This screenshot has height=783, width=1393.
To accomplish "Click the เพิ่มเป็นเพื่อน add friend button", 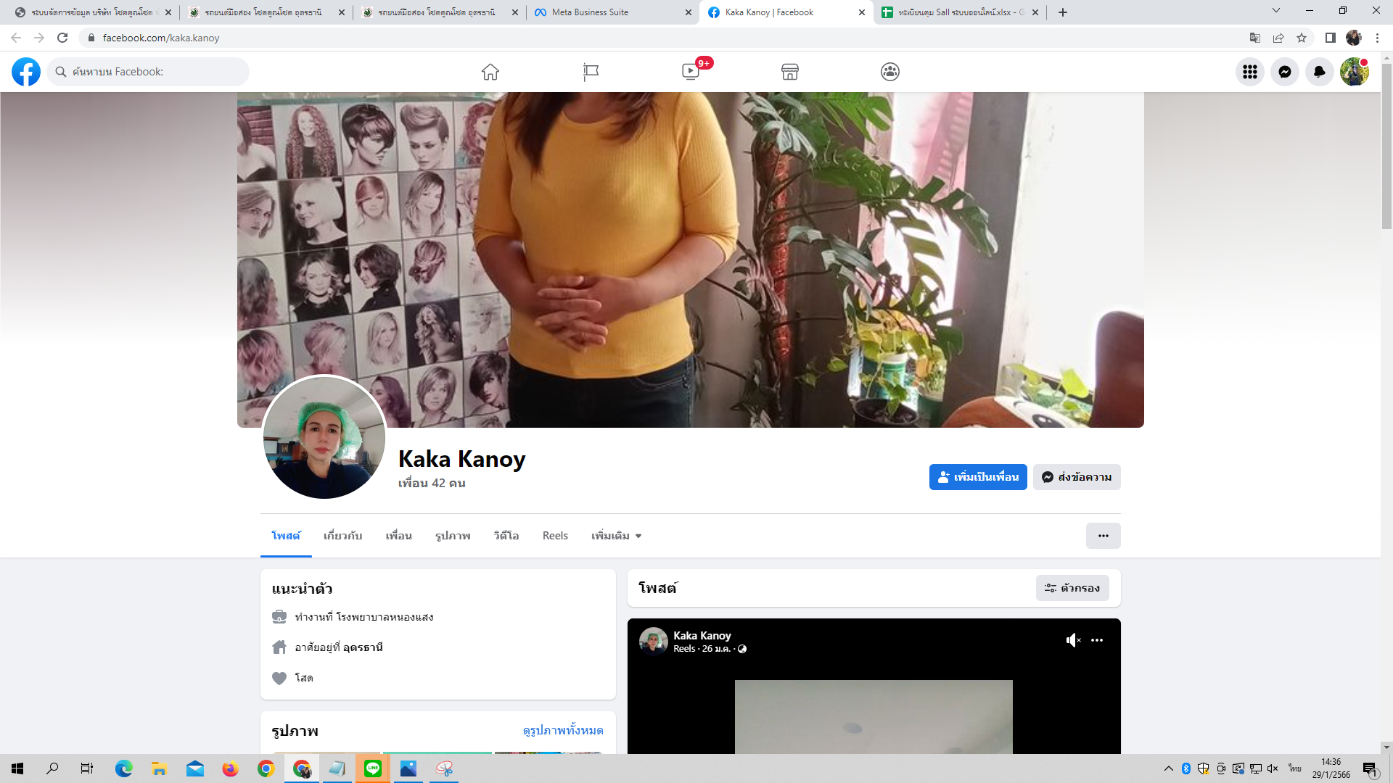I will [x=978, y=477].
